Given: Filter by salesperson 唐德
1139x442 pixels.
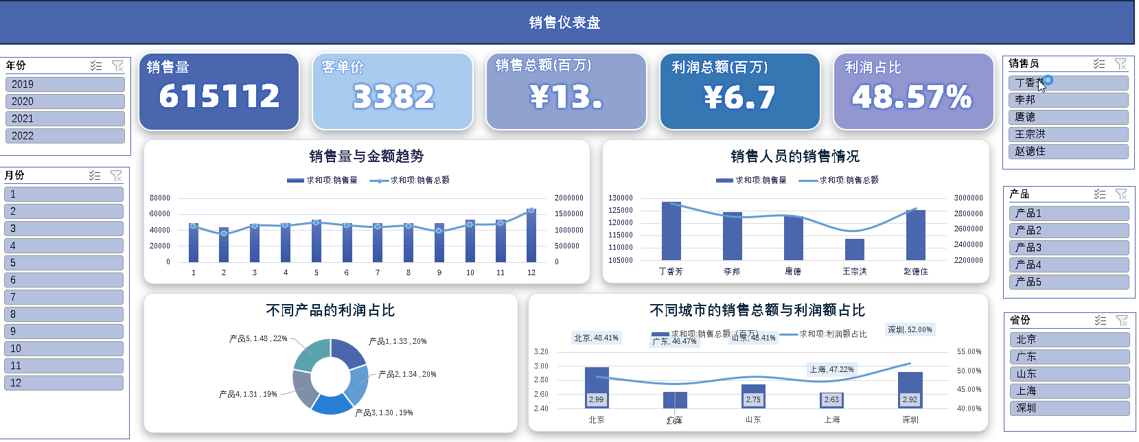Looking at the screenshot, I should click(1069, 117).
